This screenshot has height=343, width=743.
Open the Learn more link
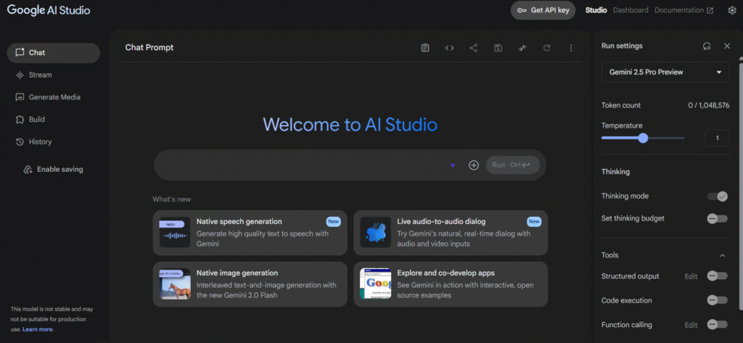click(38, 329)
